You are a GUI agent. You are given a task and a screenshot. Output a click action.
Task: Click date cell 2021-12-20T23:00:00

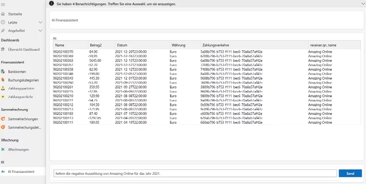pyautogui.click(x=131, y=52)
